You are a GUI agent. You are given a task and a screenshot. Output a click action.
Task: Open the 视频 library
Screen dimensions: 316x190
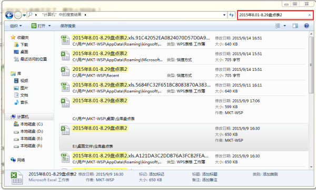coord(21,81)
